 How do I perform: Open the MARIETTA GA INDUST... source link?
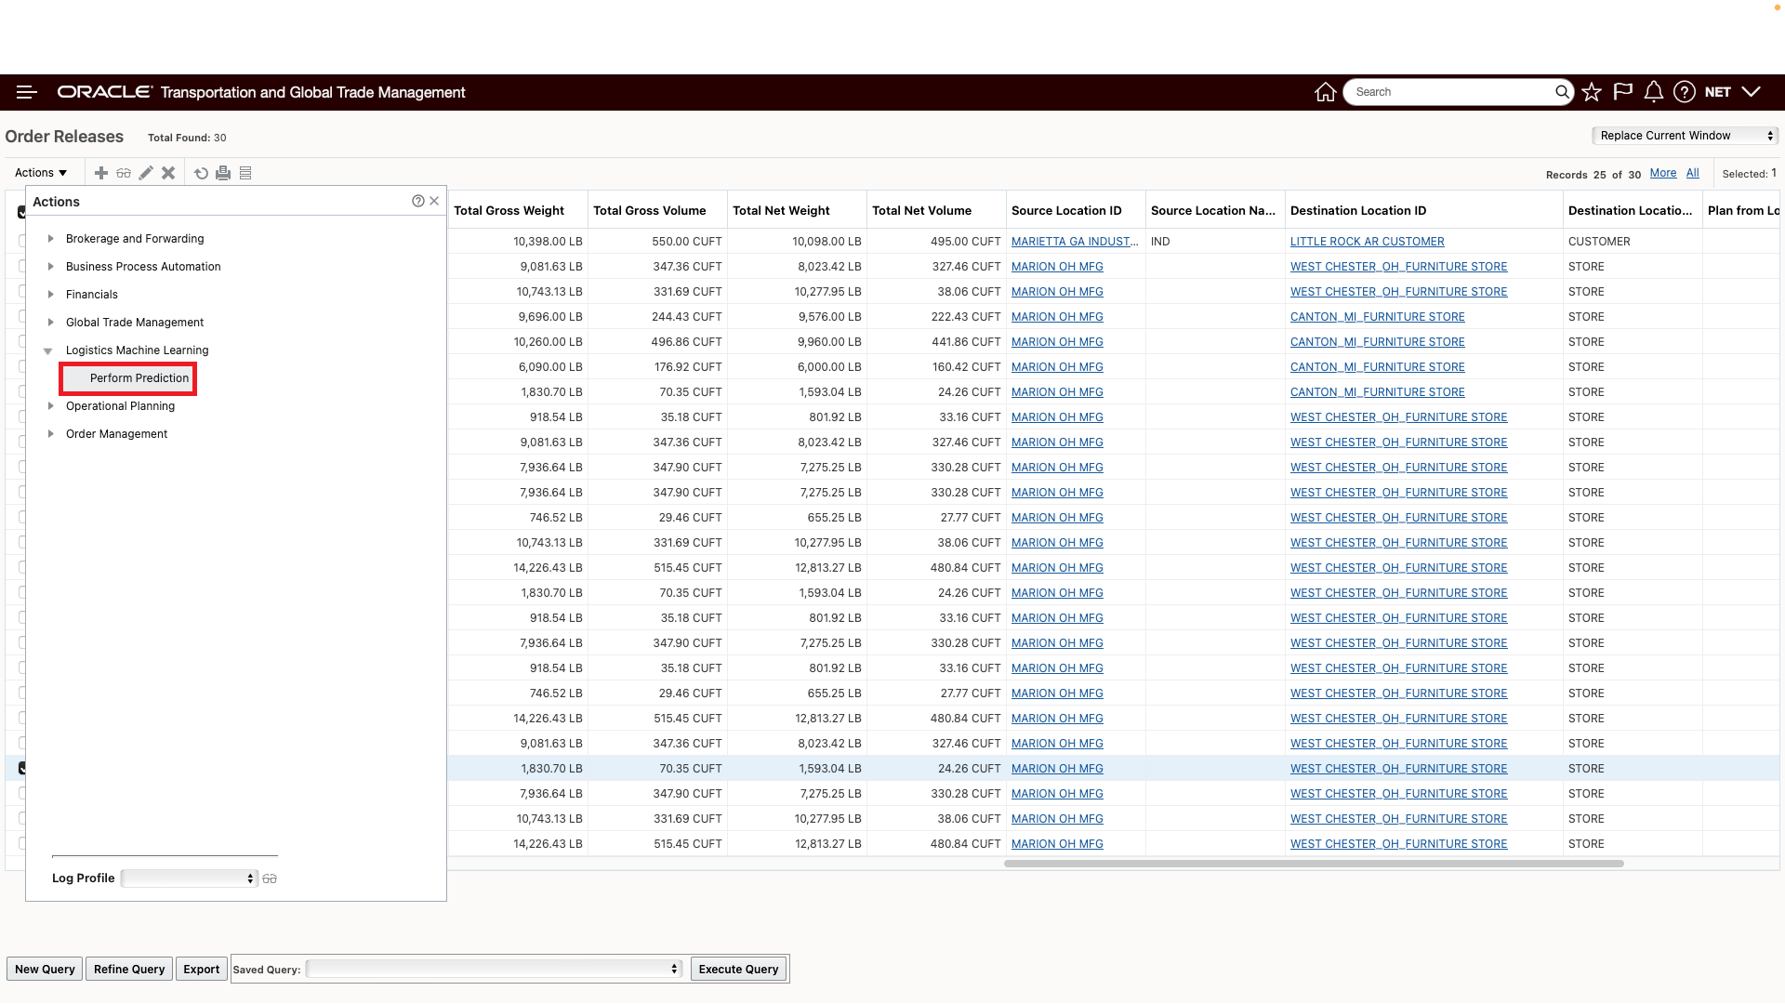(x=1075, y=242)
